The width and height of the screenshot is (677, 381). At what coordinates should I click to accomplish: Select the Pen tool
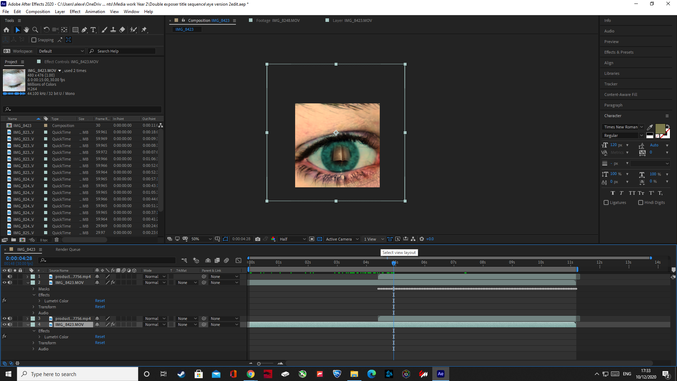click(x=84, y=30)
